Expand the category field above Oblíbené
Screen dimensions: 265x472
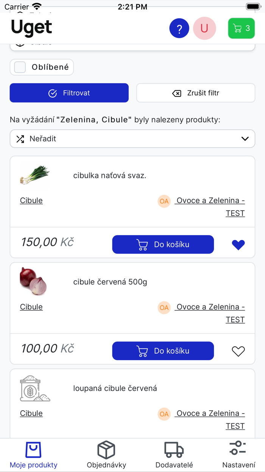132,44
